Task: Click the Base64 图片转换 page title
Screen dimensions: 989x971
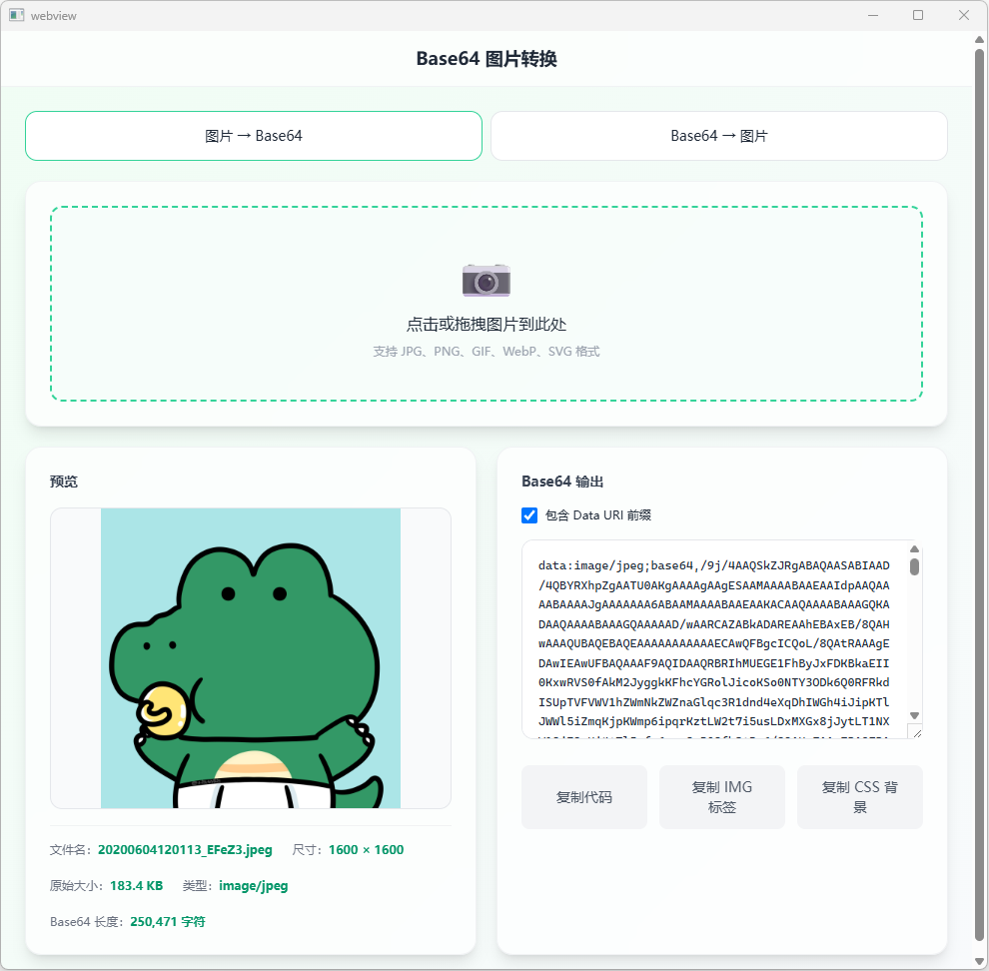Action: click(487, 59)
